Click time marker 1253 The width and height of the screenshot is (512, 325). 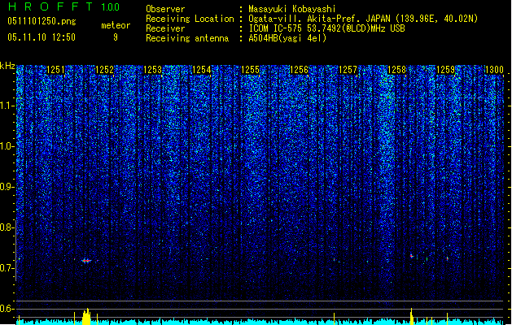[153, 70]
